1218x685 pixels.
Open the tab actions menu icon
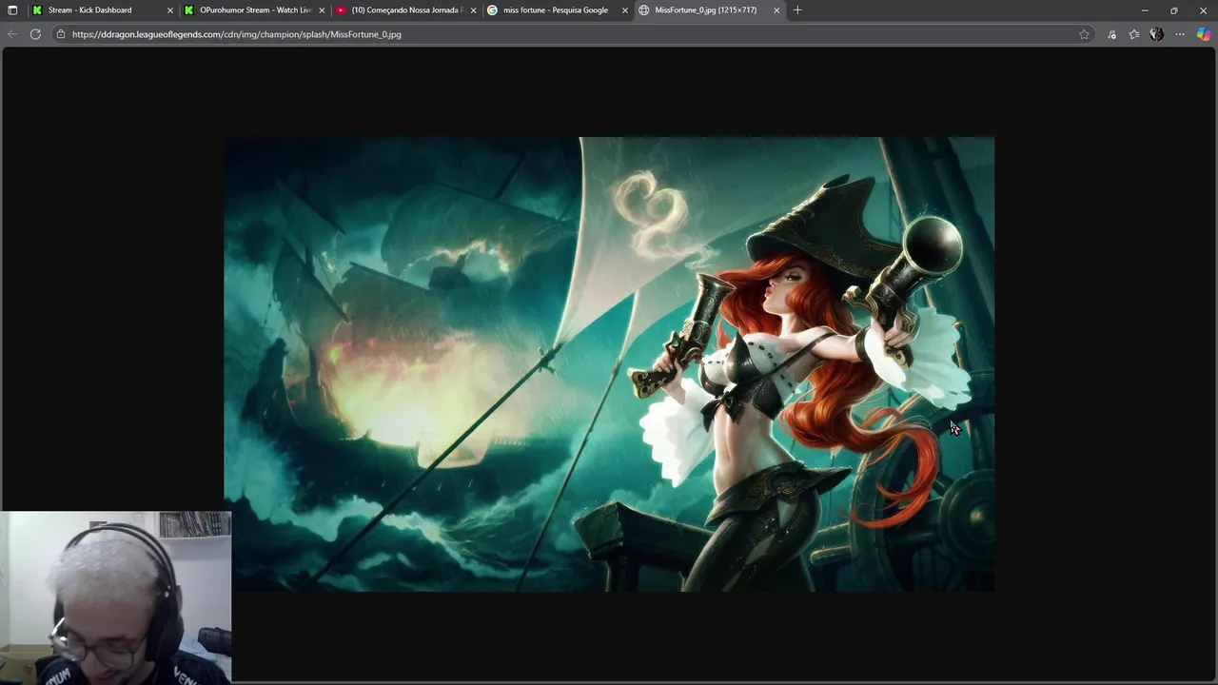point(12,10)
